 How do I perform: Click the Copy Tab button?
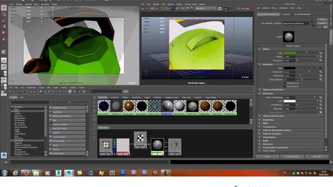pyautogui.click(x=317, y=157)
